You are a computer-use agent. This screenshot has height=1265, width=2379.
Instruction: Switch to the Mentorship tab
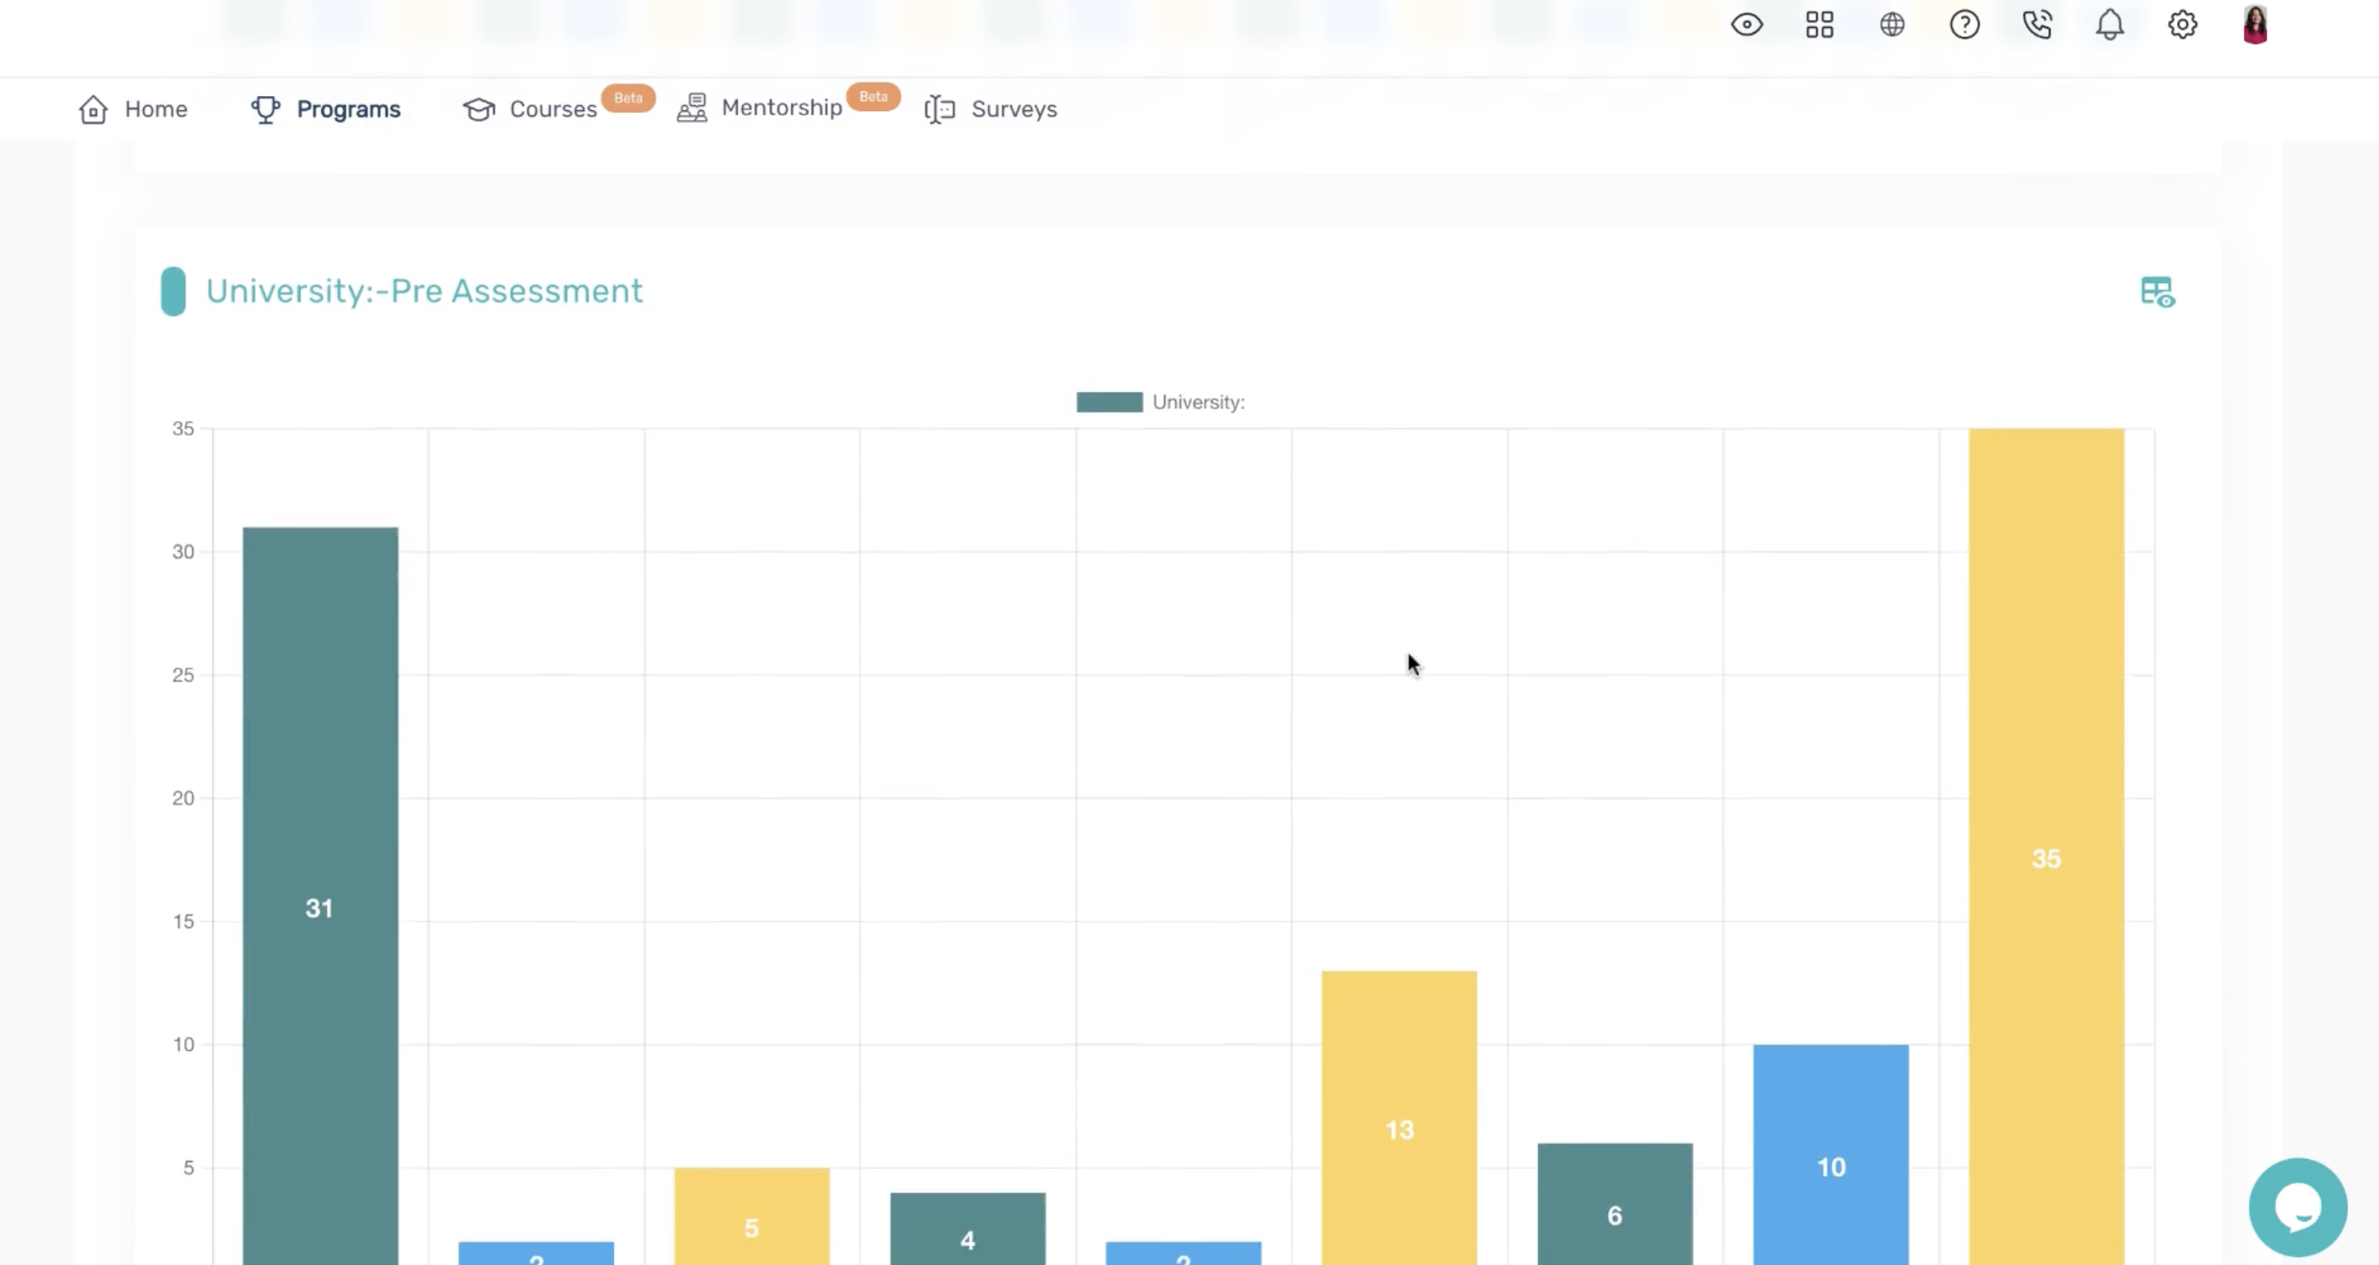point(760,108)
